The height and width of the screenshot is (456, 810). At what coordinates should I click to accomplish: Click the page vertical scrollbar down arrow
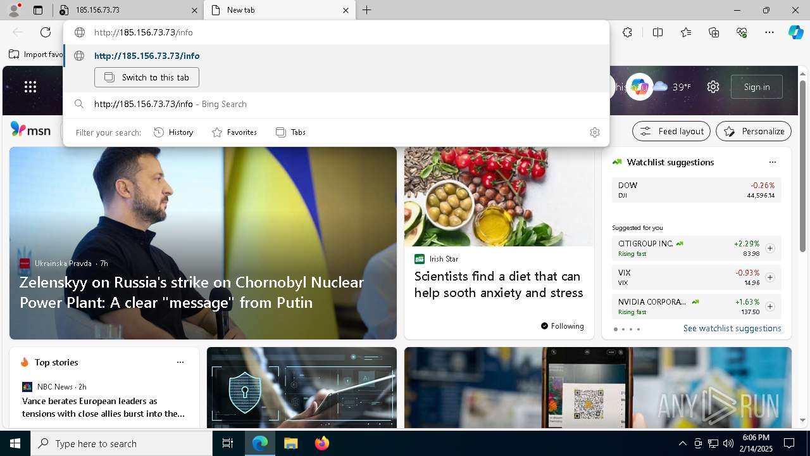pos(802,420)
